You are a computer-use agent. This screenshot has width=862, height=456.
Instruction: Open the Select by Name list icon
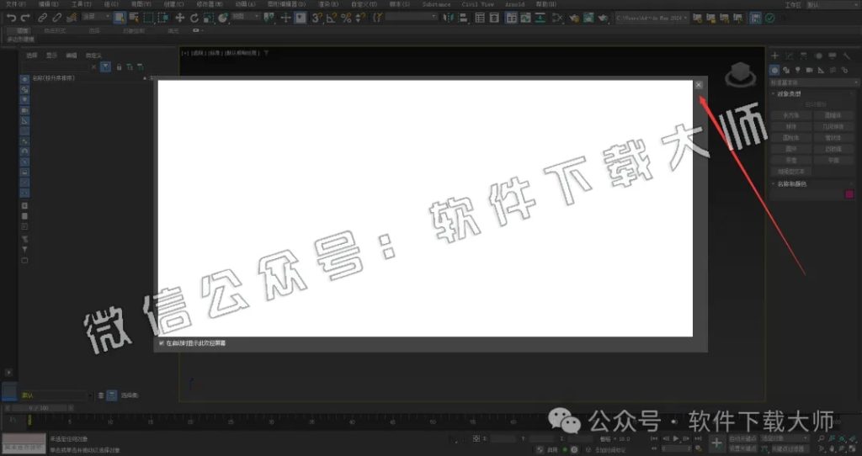134,18
